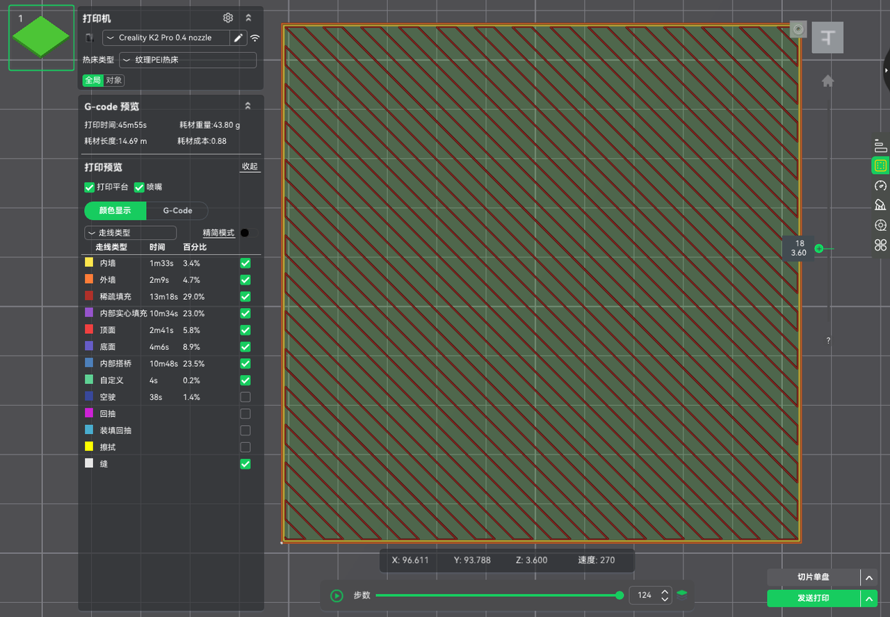The height and width of the screenshot is (617, 890).
Task: Click the target circle icon in right toolbar
Action: tap(880, 225)
